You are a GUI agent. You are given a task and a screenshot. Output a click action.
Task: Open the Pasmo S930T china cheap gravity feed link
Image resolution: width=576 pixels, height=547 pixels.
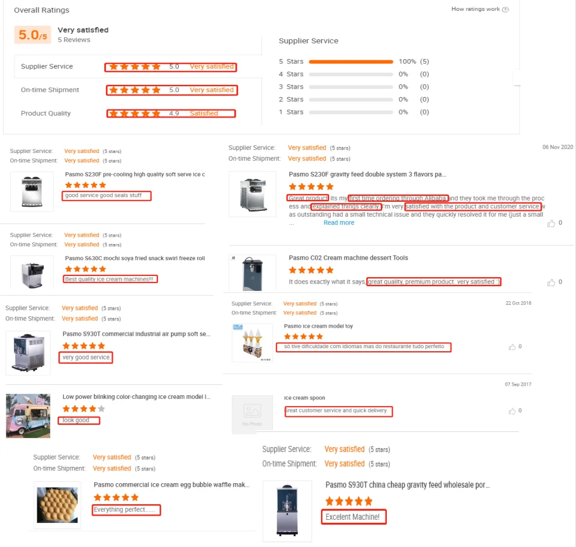pos(407,485)
